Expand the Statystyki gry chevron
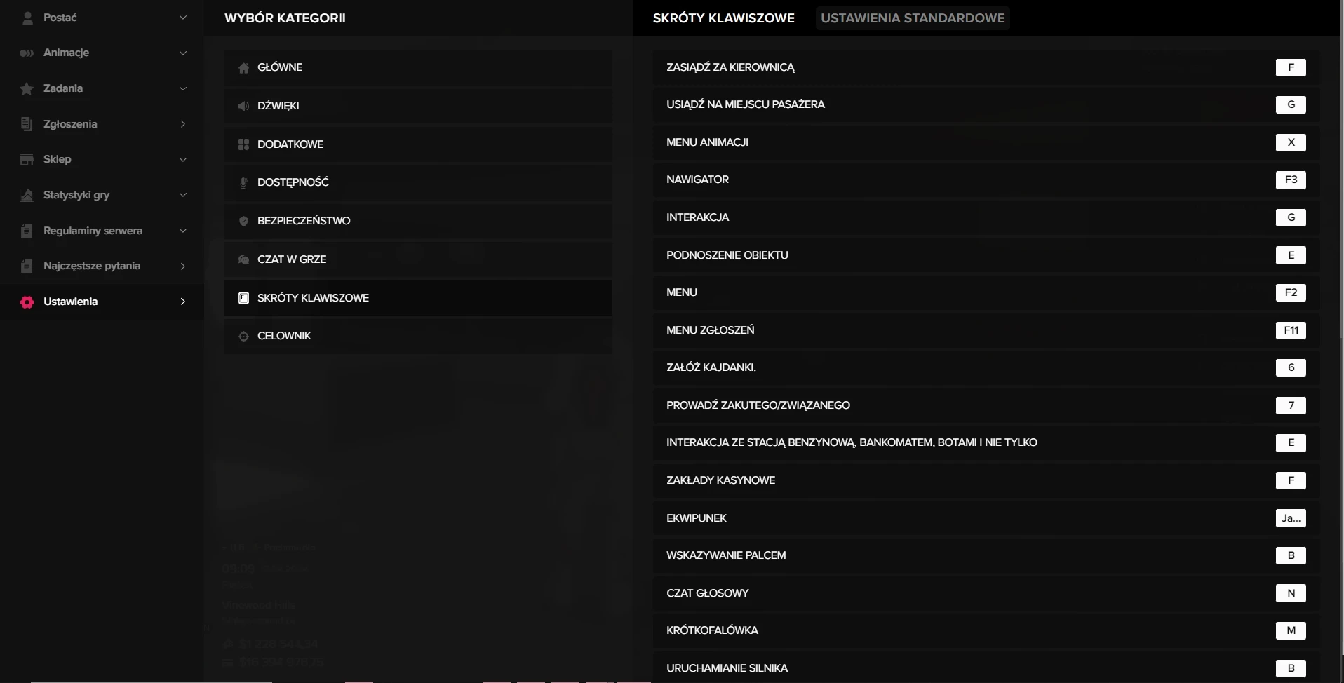This screenshot has width=1344, height=683. click(x=182, y=195)
